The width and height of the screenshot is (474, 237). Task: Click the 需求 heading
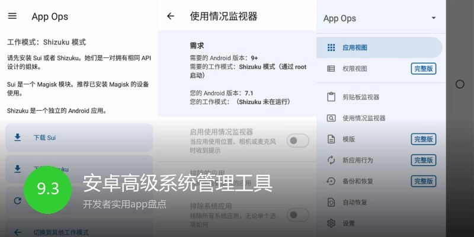click(x=197, y=46)
